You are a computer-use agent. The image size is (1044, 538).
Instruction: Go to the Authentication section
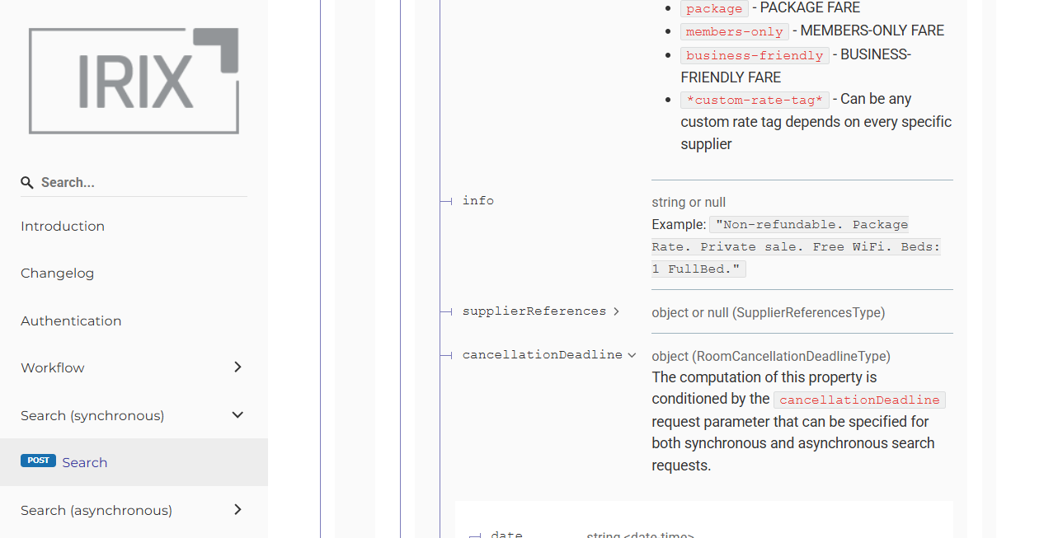pyautogui.click(x=71, y=321)
